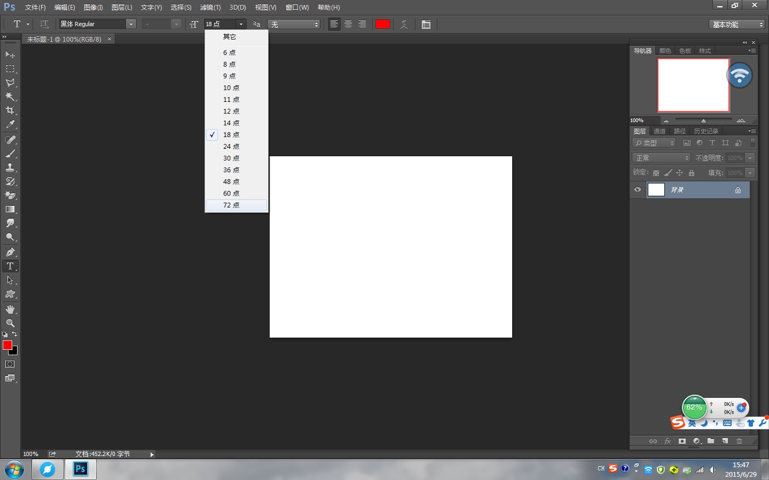Align text left
769x480 pixels.
pos(334,24)
